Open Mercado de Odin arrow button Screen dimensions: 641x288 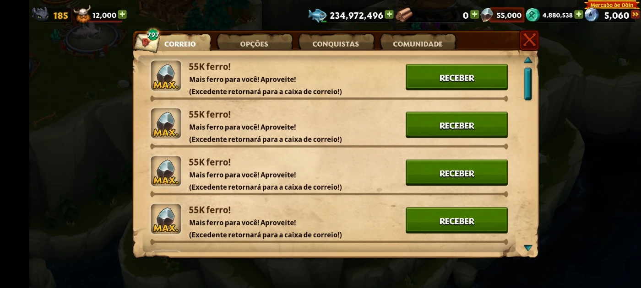click(635, 15)
